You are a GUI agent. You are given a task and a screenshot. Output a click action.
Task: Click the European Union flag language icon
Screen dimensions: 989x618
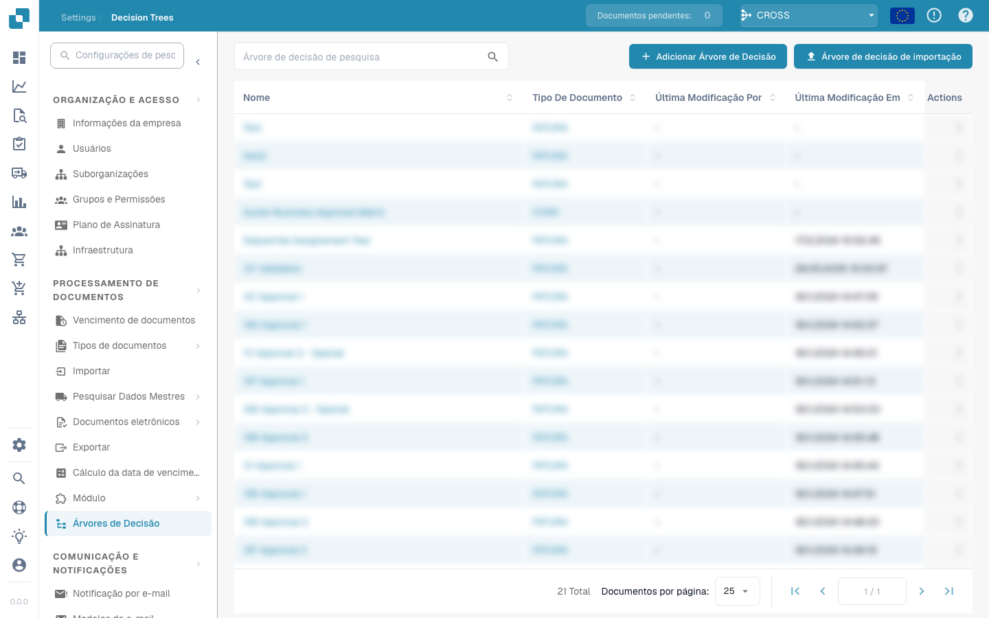[x=902, y=15]
